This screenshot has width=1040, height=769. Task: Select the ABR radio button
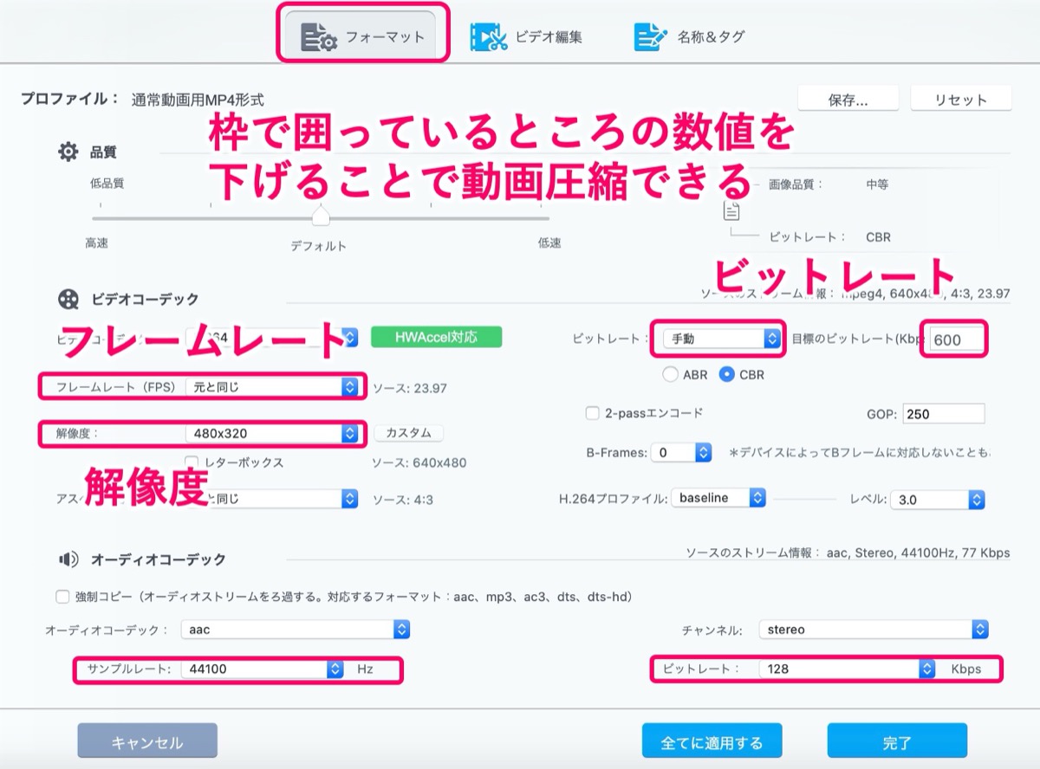[670, 375]
